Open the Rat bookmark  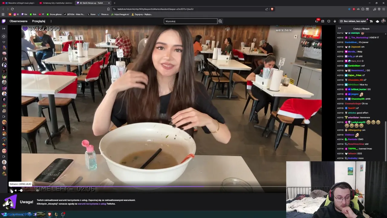point(24,14)
